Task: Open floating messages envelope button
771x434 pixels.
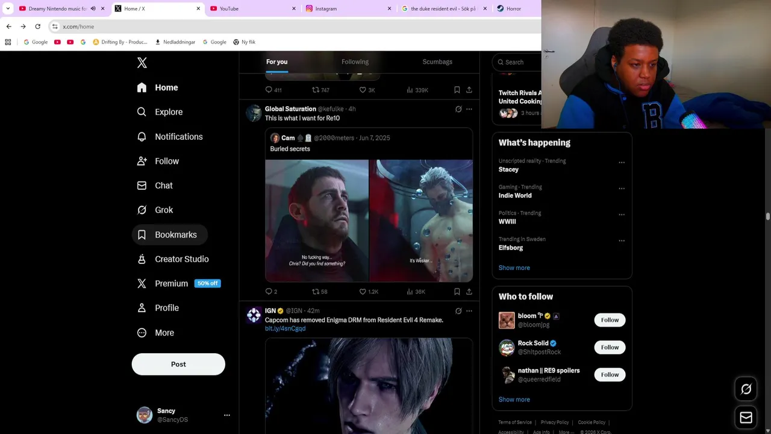Action: tap(746, 417)
